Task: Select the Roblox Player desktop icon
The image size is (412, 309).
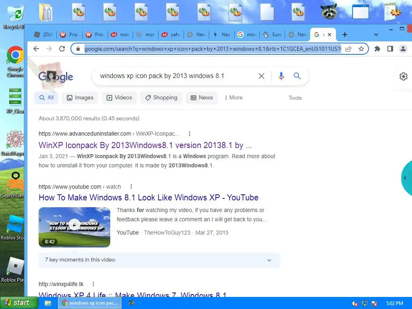Action: [x=13, y=270]
